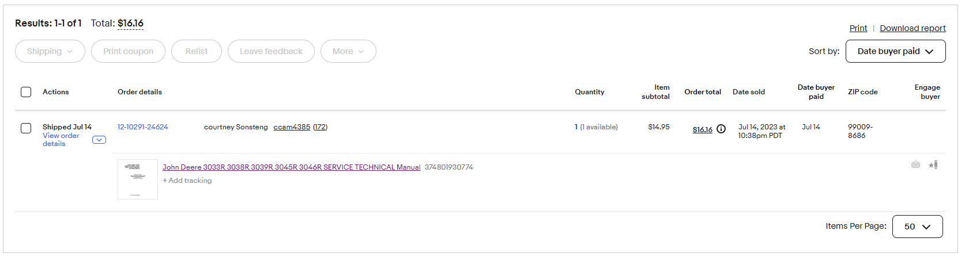Viewport: 969px width, 257px height.
Task: Click the Download report link
Action: (x=913, y=28)
